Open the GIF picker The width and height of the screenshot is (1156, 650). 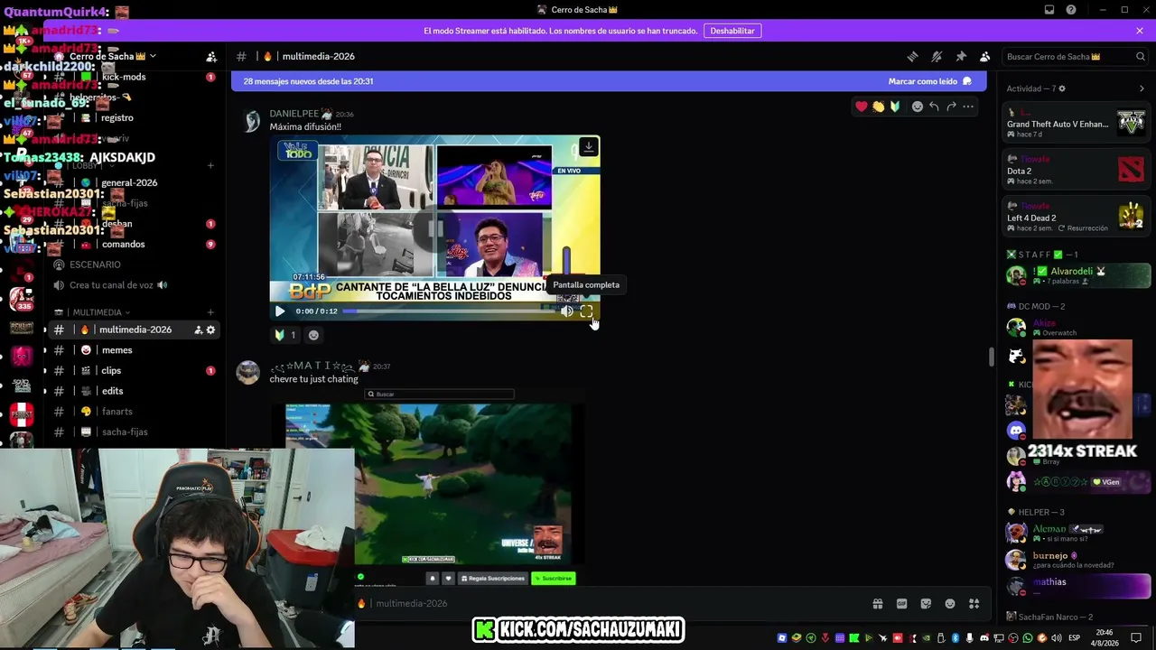(x=901, y=604)
